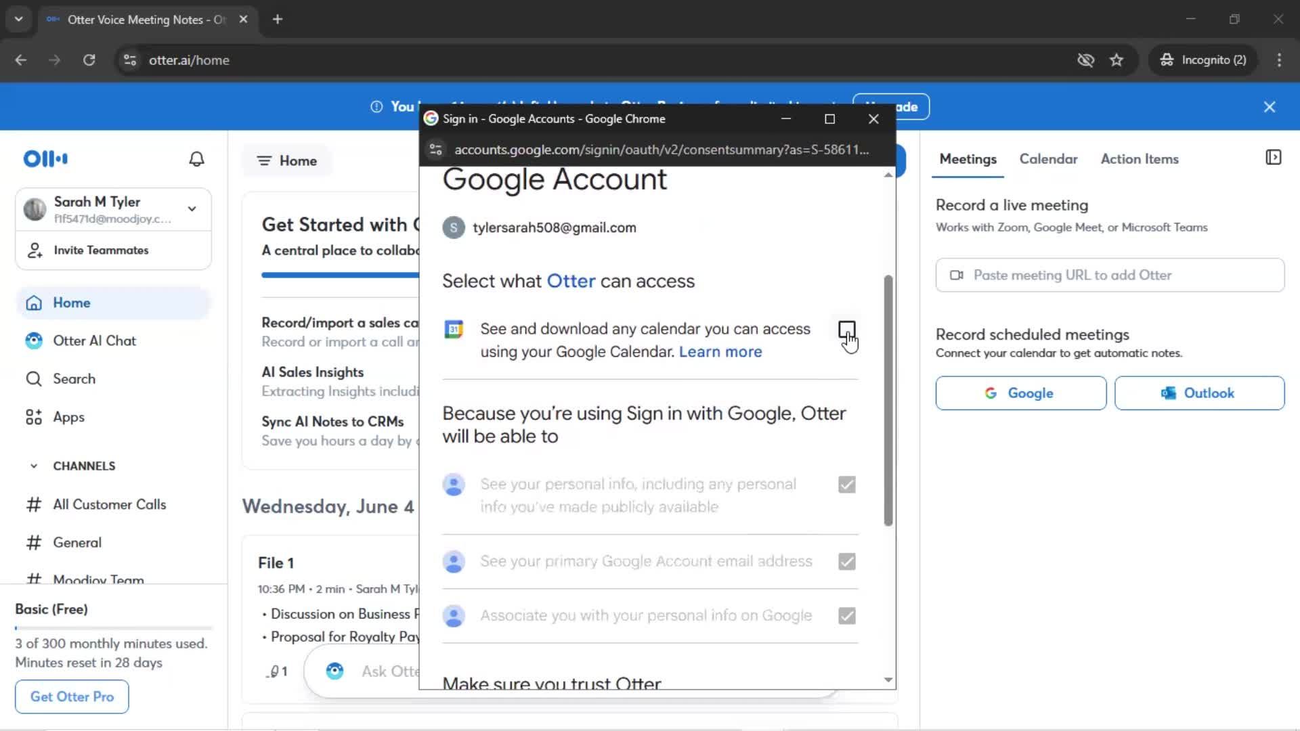Click the Apps grid icon
This screenshot has width=1300, height=731.
tap(34, 418)
